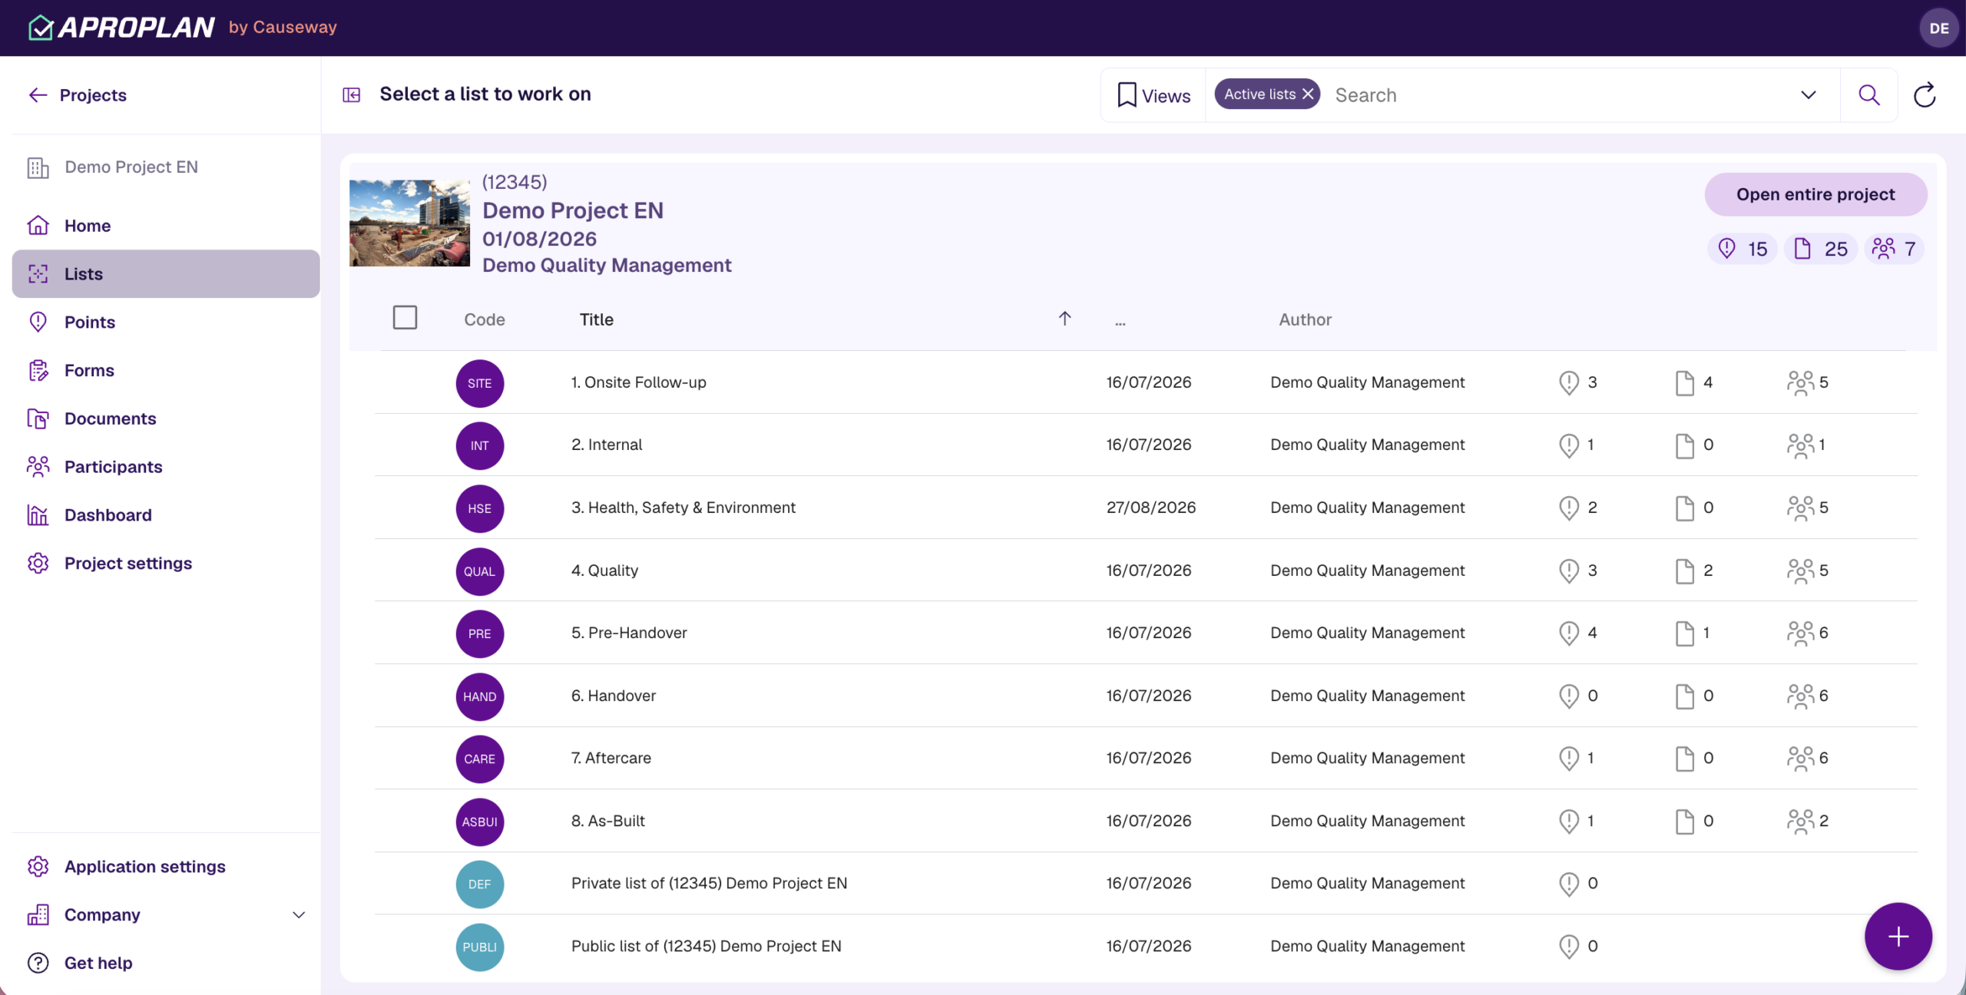Sort by the Code column header
Image resolution: width=1966 pixels, height=995 pixels.
point(485,320)
